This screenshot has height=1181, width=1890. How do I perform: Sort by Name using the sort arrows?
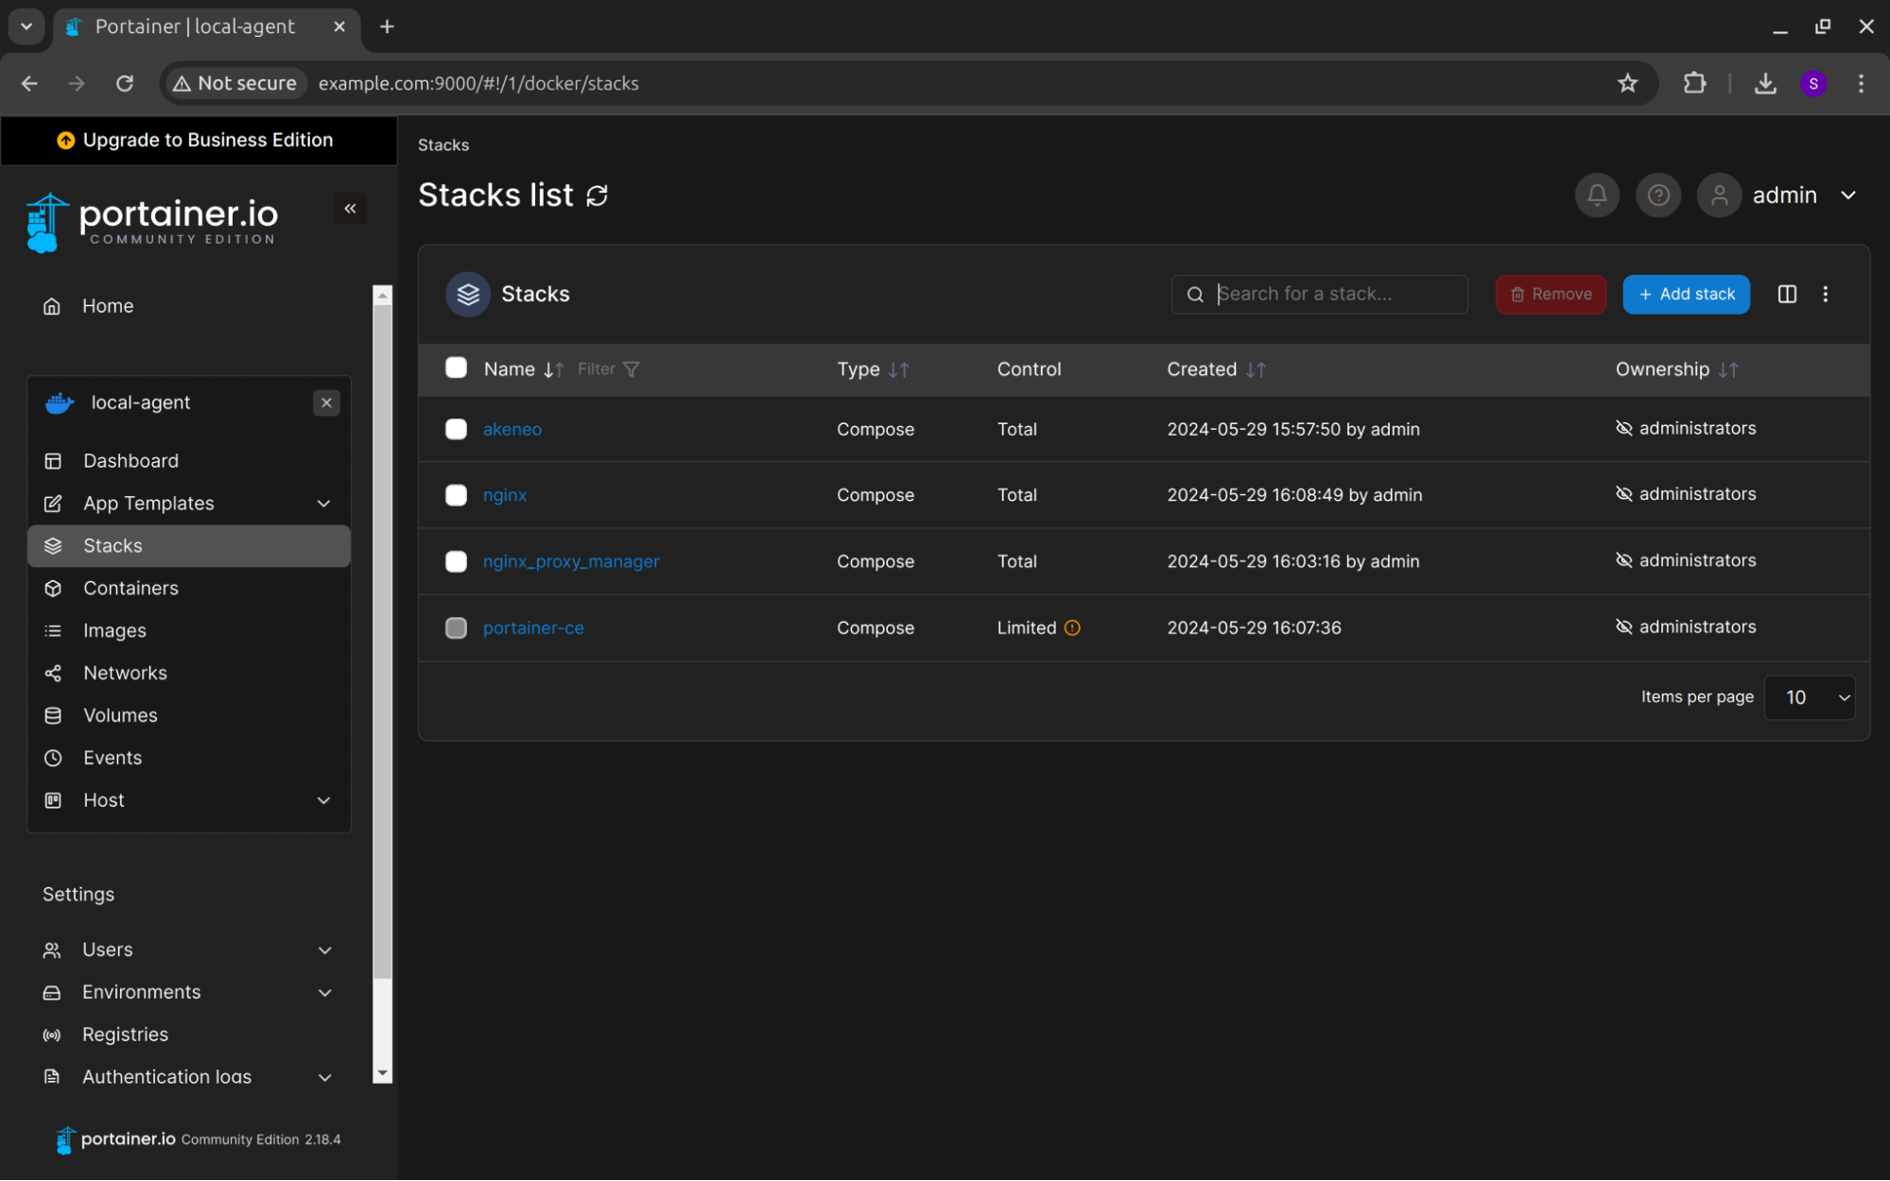pyautogui.click(x=553, y=369)
